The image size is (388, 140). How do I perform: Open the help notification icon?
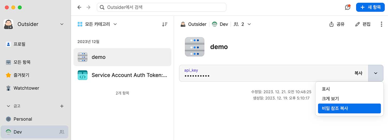tap(348, 7)
